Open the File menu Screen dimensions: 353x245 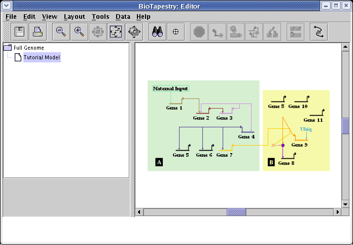coord(11,16)
